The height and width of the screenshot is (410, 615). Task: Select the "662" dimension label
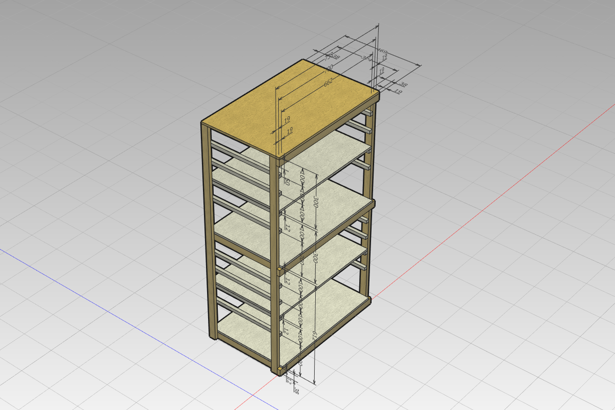[329, 81]
